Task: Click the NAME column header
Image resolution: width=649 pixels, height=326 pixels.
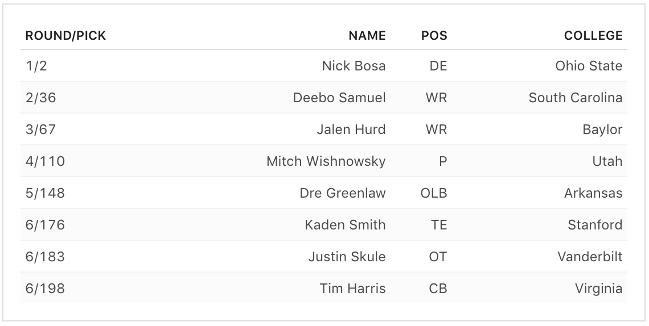Action: coord(367,36)
